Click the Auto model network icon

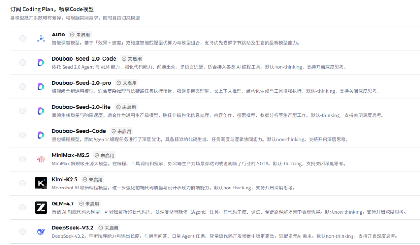[x=41, y=38]
